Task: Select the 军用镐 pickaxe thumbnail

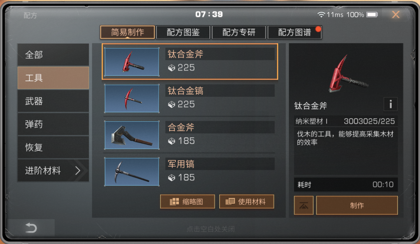Action: click(x=132, y=172)
